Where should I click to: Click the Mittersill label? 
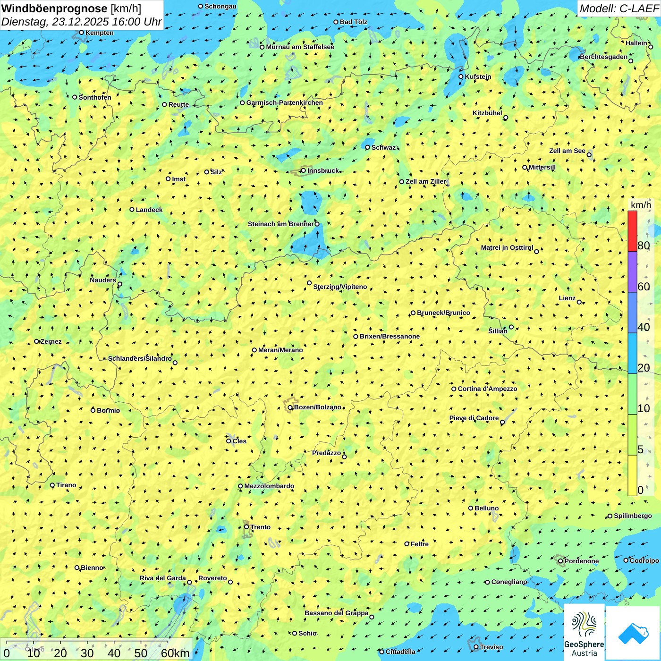pos(542,167)
